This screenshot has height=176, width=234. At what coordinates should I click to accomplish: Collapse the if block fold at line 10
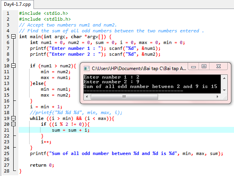(x=14, y=66)
